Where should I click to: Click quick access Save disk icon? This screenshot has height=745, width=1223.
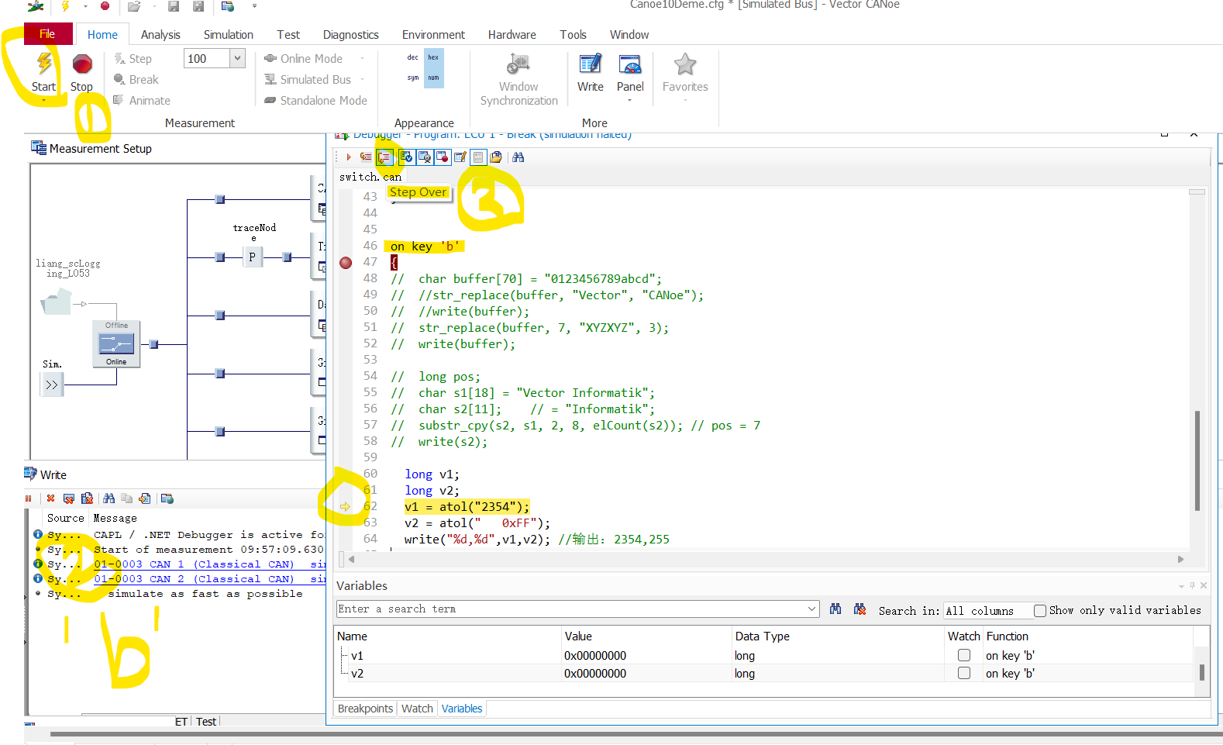click(x=174, y=6)
